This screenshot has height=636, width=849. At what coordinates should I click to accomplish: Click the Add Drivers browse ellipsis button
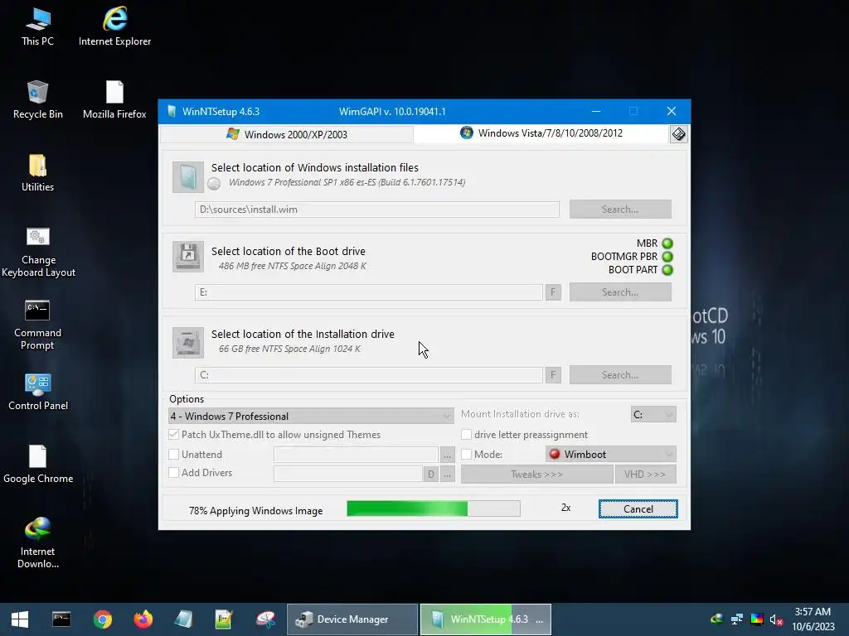click(x=447, y=475)
